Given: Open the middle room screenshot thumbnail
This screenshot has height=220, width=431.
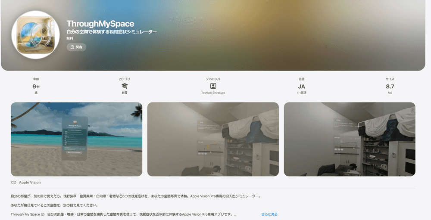Looking at the screenshot, I should pyautogui.click(x=213, y=139).
